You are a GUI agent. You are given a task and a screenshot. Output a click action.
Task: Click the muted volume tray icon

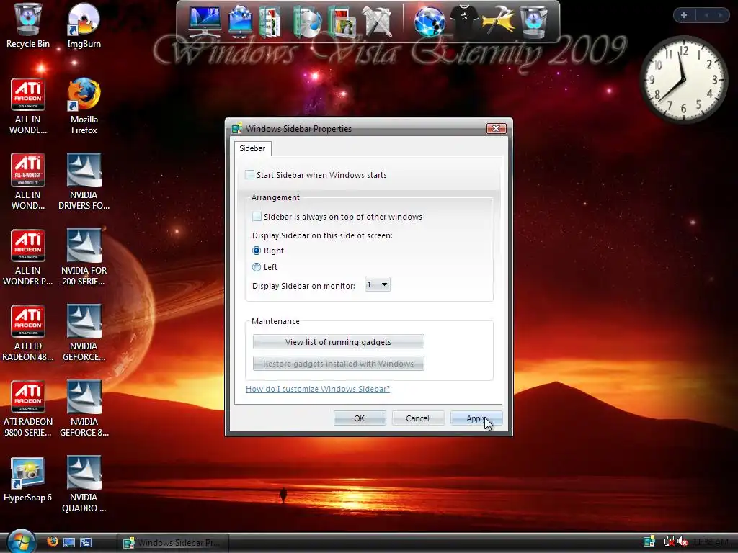pos(683,541)
